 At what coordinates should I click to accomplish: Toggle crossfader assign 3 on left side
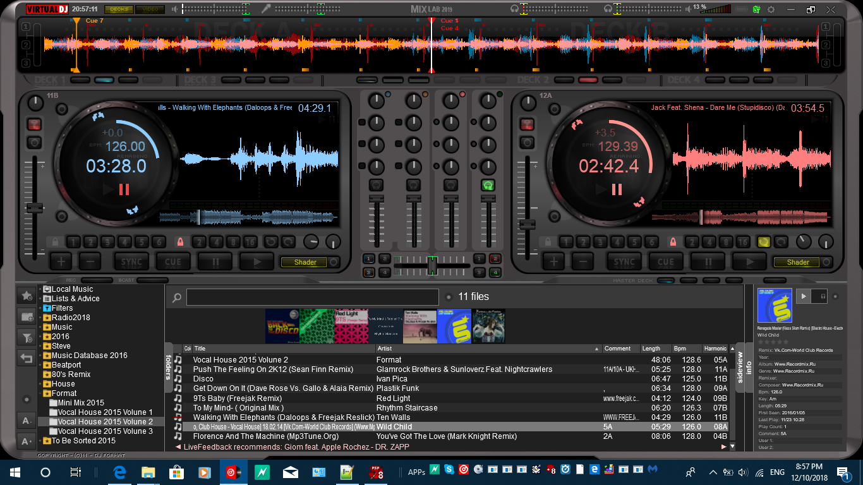pos(369,272)
